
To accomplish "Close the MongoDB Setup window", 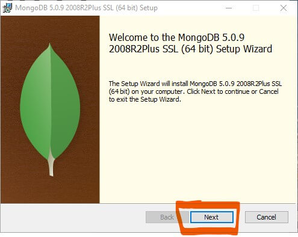I will click(x=284, y=8).
